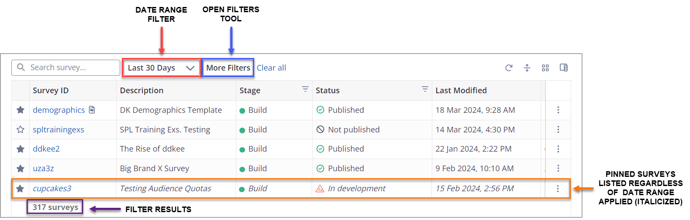Unpin the demographics survey star
The width and height of the screenshot is (690, 220).
[20, 110]
